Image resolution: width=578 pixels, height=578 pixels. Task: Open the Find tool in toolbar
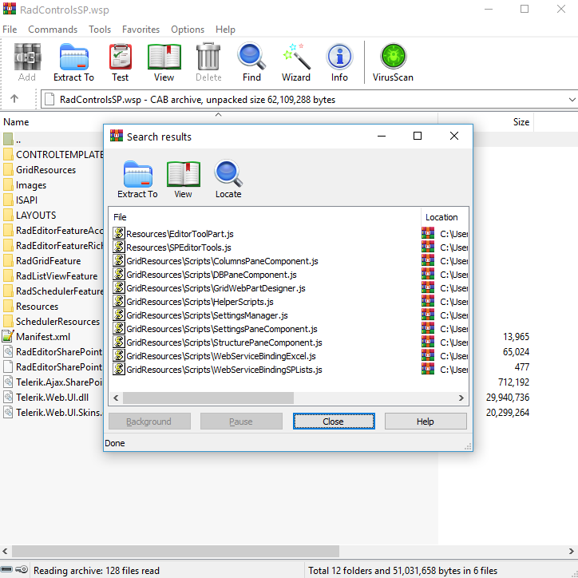[251, 62]
